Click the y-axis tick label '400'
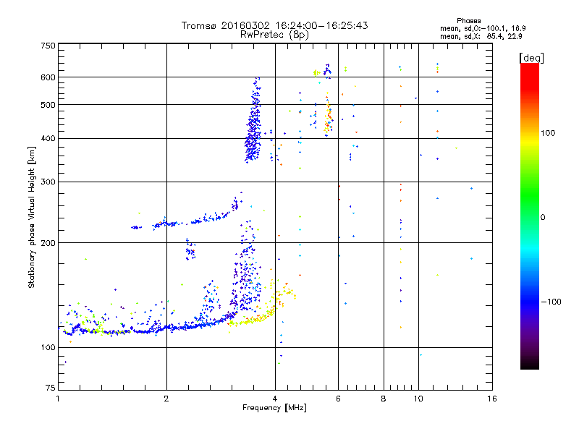 point(48,138)
